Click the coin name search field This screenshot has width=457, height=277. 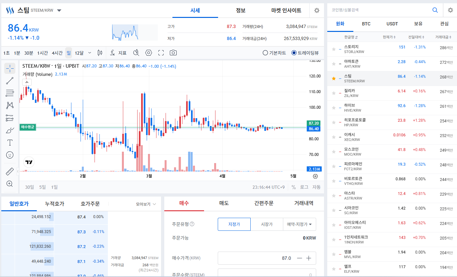click(380, 10)
